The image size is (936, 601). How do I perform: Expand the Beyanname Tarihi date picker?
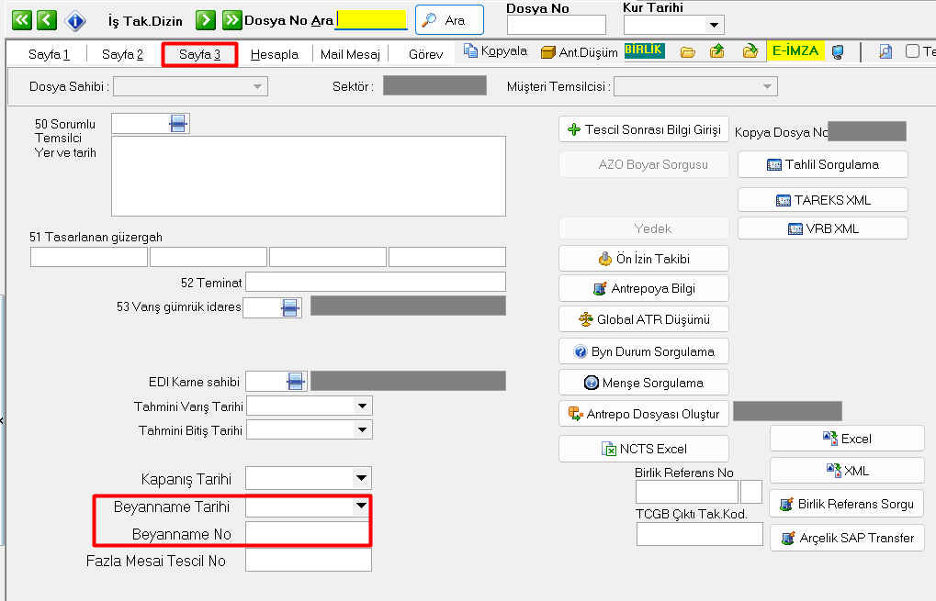pos(361,506)
